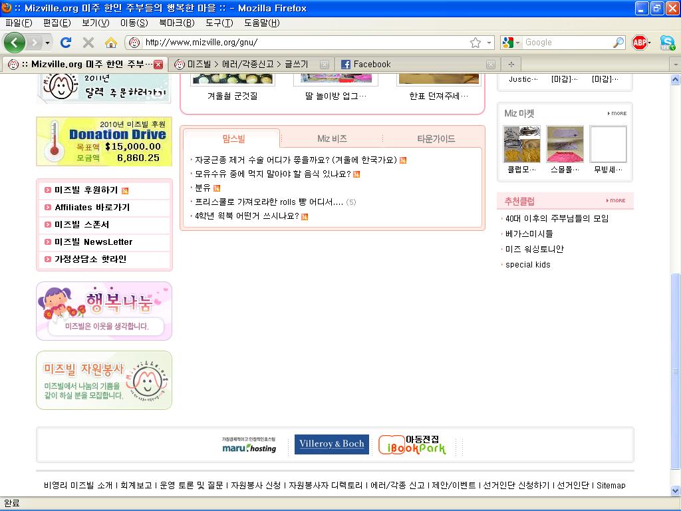The height and width of the screenshot is (511, 681).
Task: Expand the URL bar history dropdown
Action: tap(489, 43)
